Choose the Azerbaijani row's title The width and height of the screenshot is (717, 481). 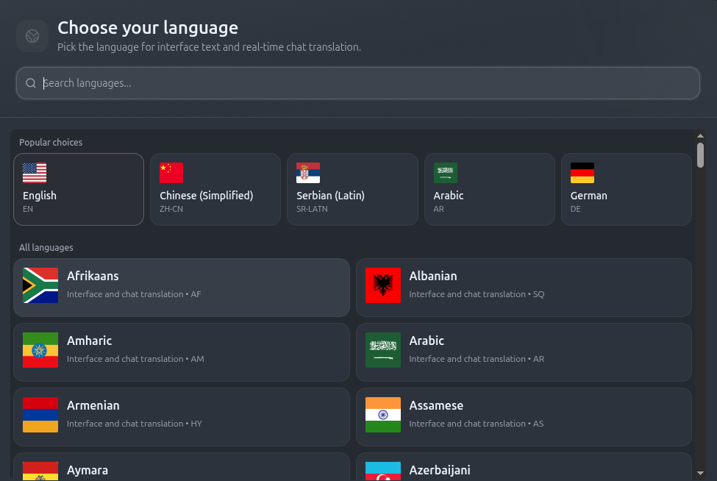point(440,471)
